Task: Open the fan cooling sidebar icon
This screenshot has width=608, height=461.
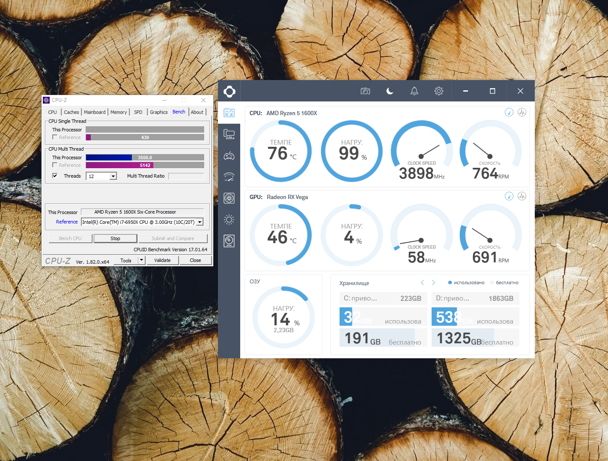Action: (229, 198)
